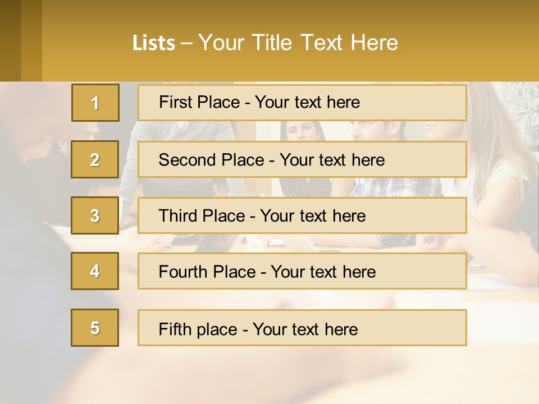The height and width of the screenshot is (404, 539).
Task: Select the lighter gold stripe beside dark stripe
Action: (31, 40)
